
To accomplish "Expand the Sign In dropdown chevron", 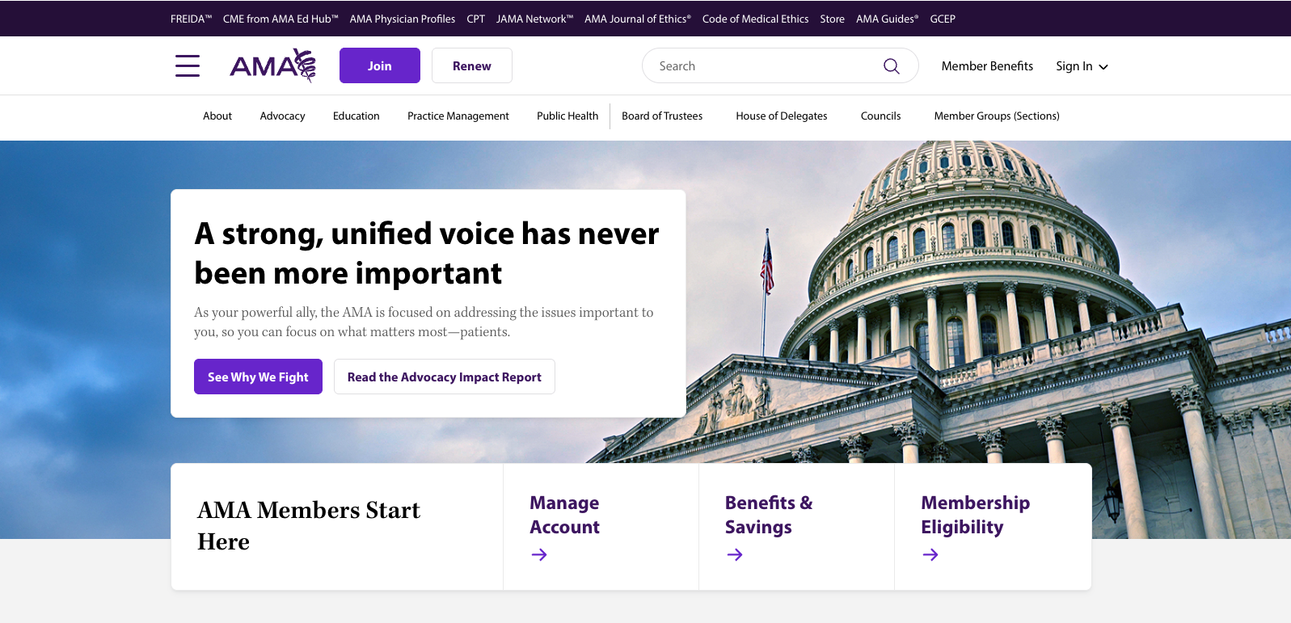I will tap(1103, 67).
